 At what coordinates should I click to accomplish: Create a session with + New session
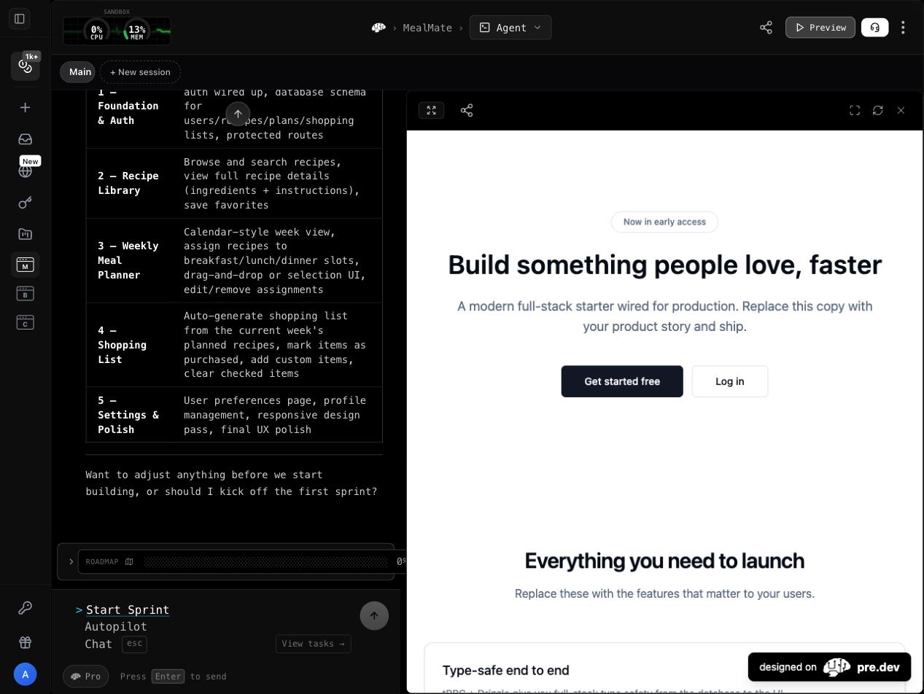tap(140, 72)
